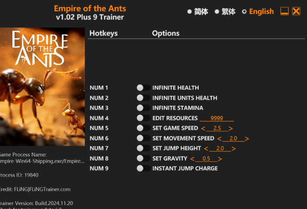Click the Hotkeys column header
The width and height of the screenshot is (307, 209).
pyautogui.click(x=103, y=33)
